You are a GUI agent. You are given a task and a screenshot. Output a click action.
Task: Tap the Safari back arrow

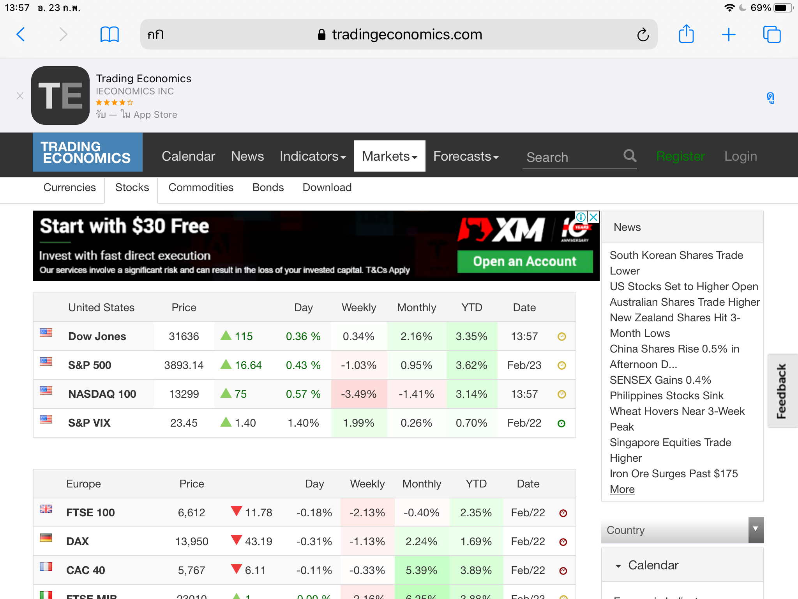(21, 34)
